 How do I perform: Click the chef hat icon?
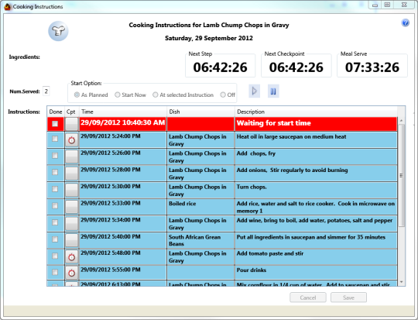(x=58, y=31)
